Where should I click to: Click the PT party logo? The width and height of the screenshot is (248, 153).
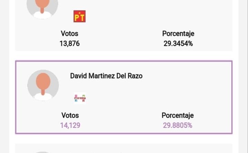point(80,17)
